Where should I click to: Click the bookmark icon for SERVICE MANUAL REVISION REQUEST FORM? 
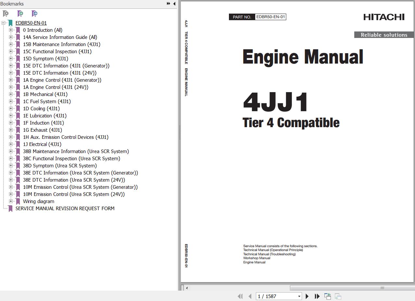coord(10,209)
